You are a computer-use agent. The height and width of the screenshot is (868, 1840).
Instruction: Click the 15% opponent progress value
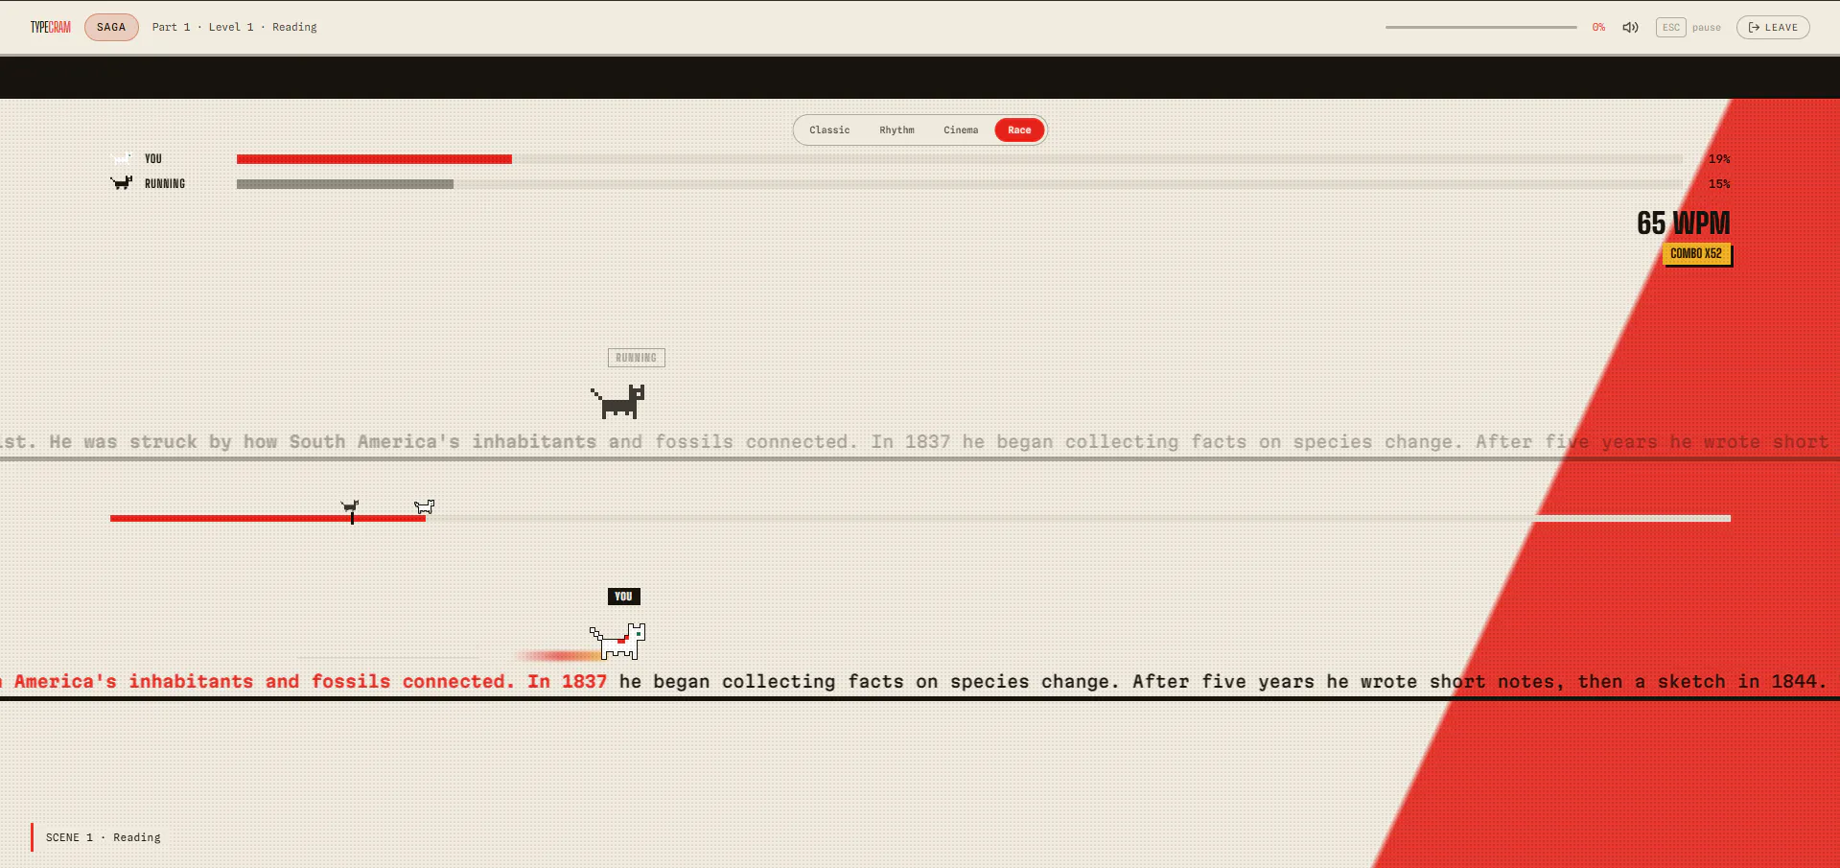[1719, 184]
